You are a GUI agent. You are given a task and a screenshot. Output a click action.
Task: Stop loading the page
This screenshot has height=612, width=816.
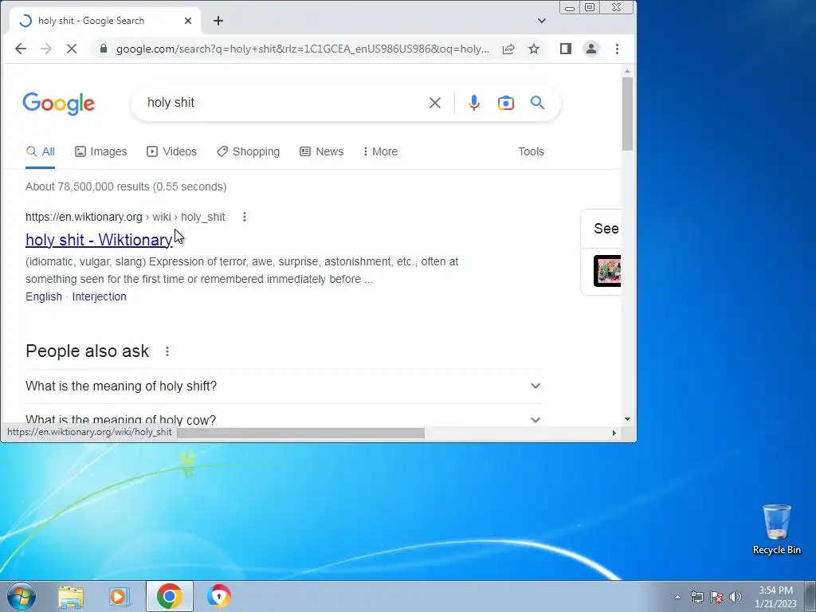tap(72, 49)
